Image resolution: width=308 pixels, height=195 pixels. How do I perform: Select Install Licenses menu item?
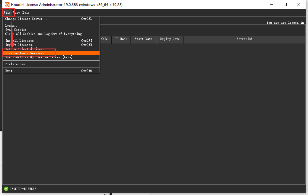pyautogui.click(x=51, y=41)
